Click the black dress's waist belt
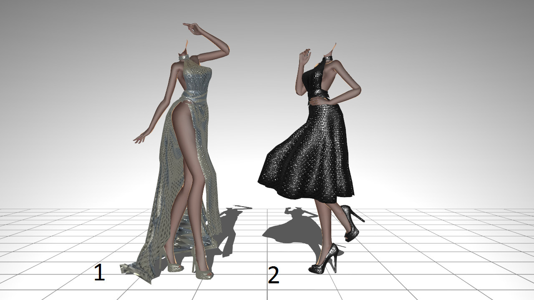 (321, 99)
